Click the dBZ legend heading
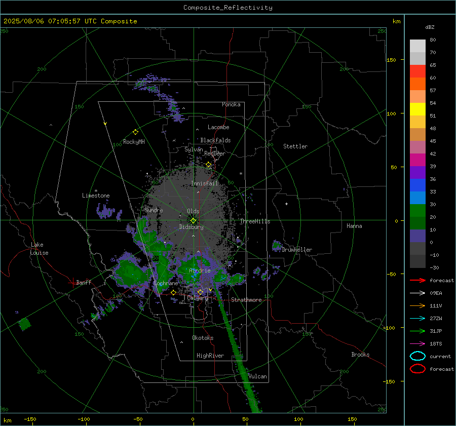456x426 pixels. point(430,27)
